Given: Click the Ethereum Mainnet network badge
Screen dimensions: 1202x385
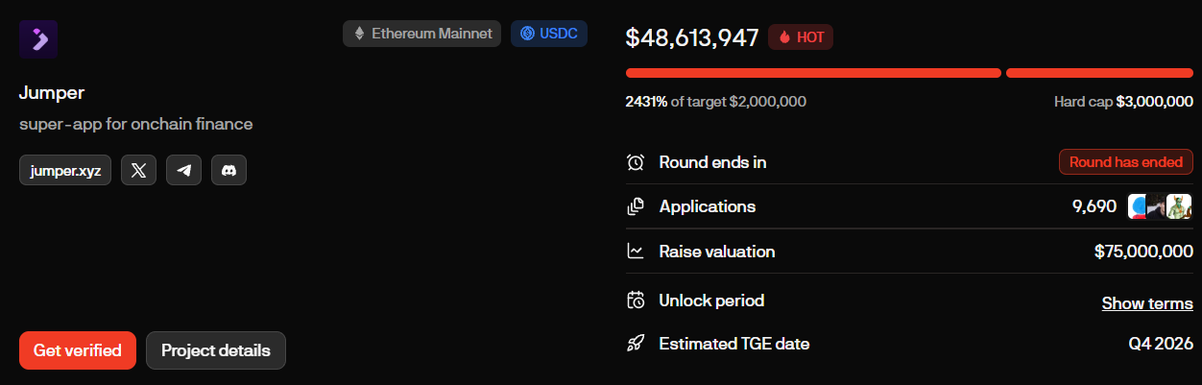Looking at the screenshot, I should click(x=422, y=34).
